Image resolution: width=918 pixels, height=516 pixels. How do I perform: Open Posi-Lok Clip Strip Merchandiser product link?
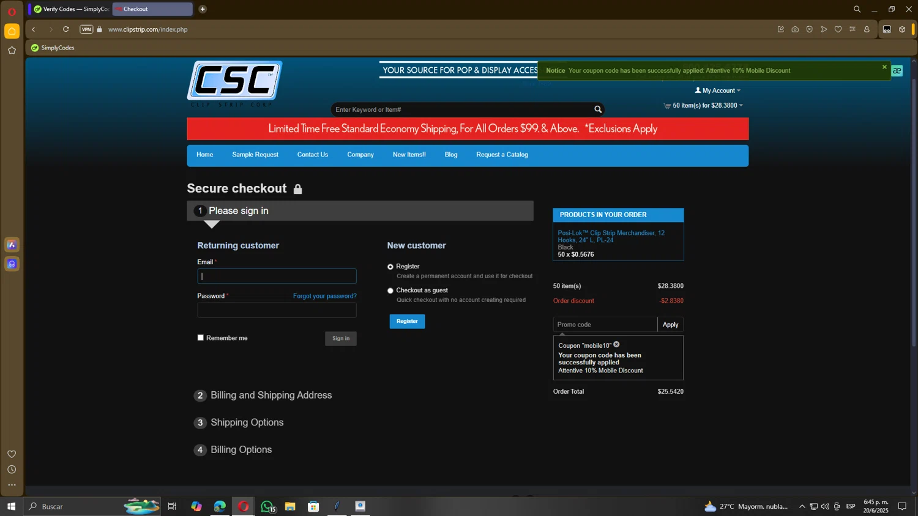[x=611, y=237]
